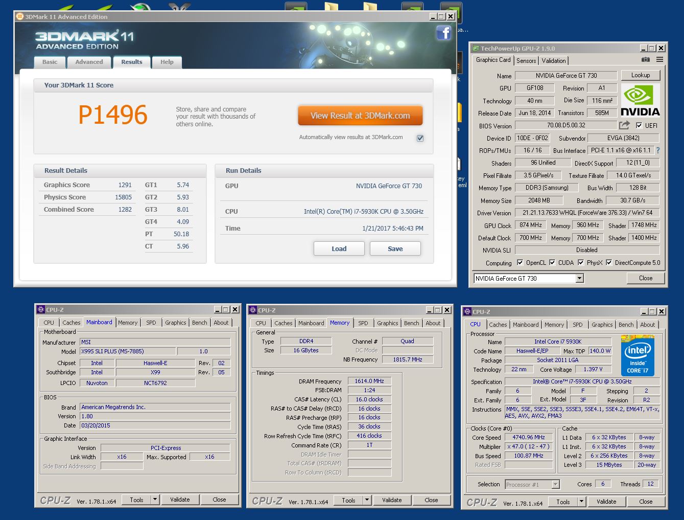Click the GPU-Z title bar app icon
Screen dimensions: 684x520
475,48
